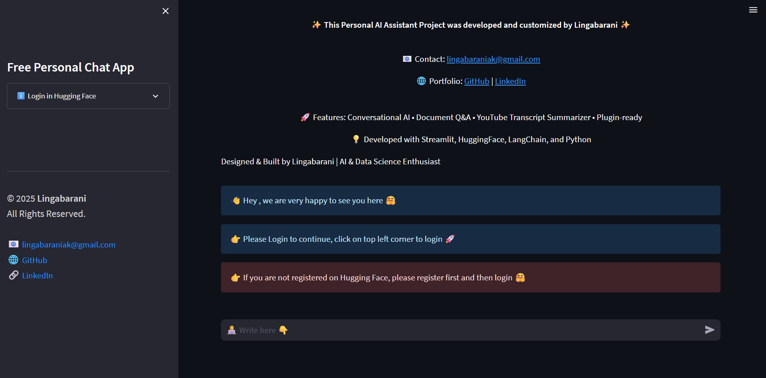Expand the Login in Hugging Face section
This screenshot has height=378, width=766.
(x=88, y=96)
